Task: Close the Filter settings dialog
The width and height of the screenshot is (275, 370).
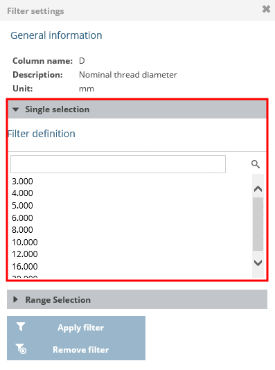Action: pos(266,9)
